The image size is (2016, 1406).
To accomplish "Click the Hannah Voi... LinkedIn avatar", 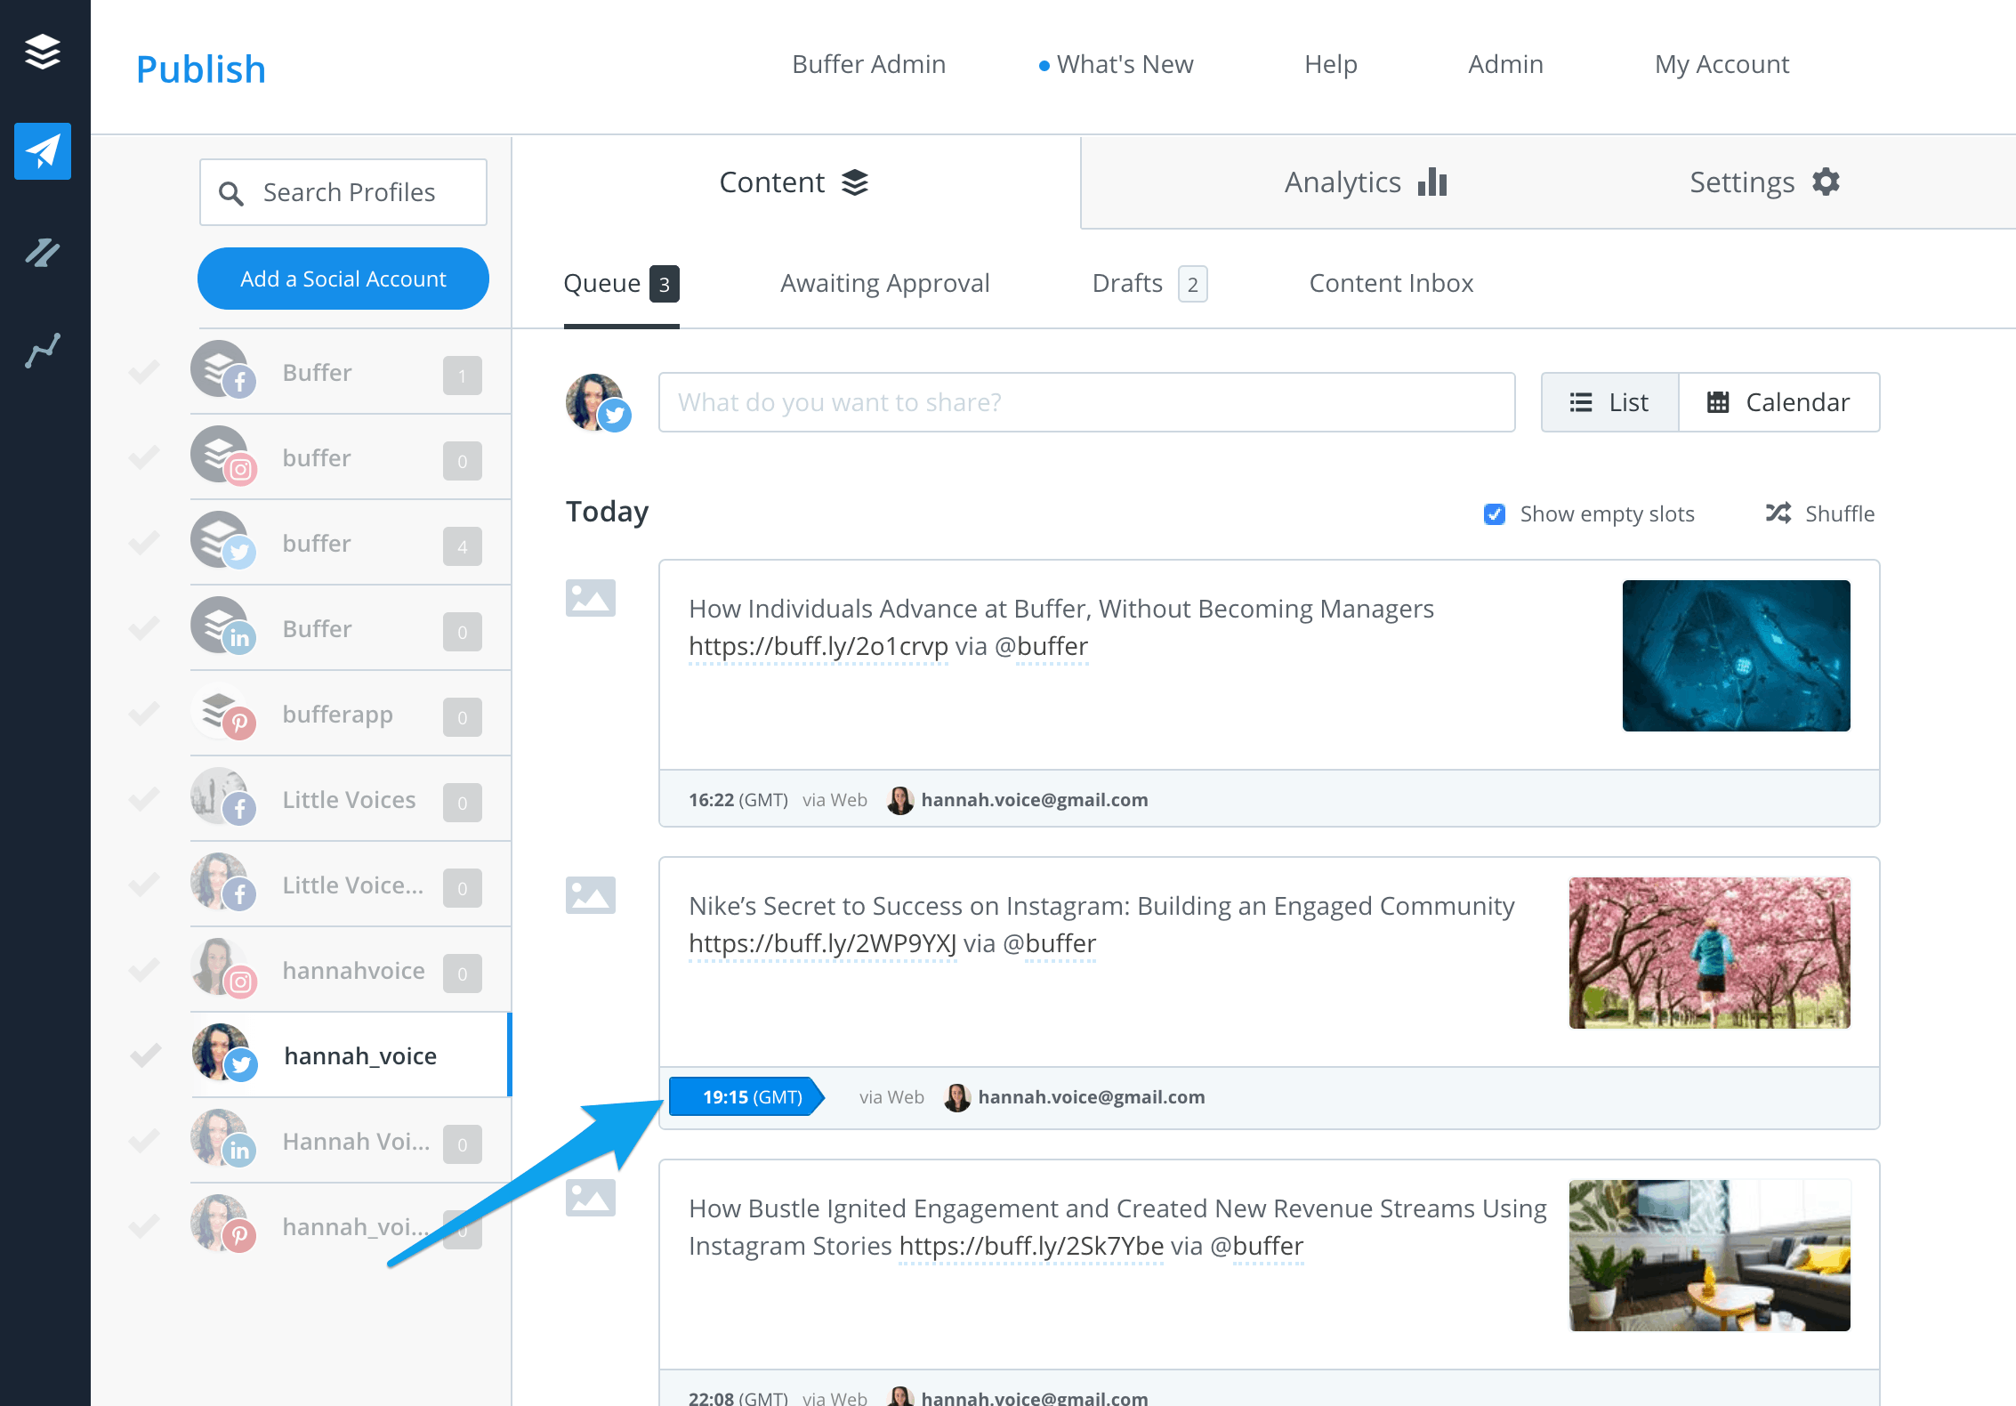I will pos(222,1138).
